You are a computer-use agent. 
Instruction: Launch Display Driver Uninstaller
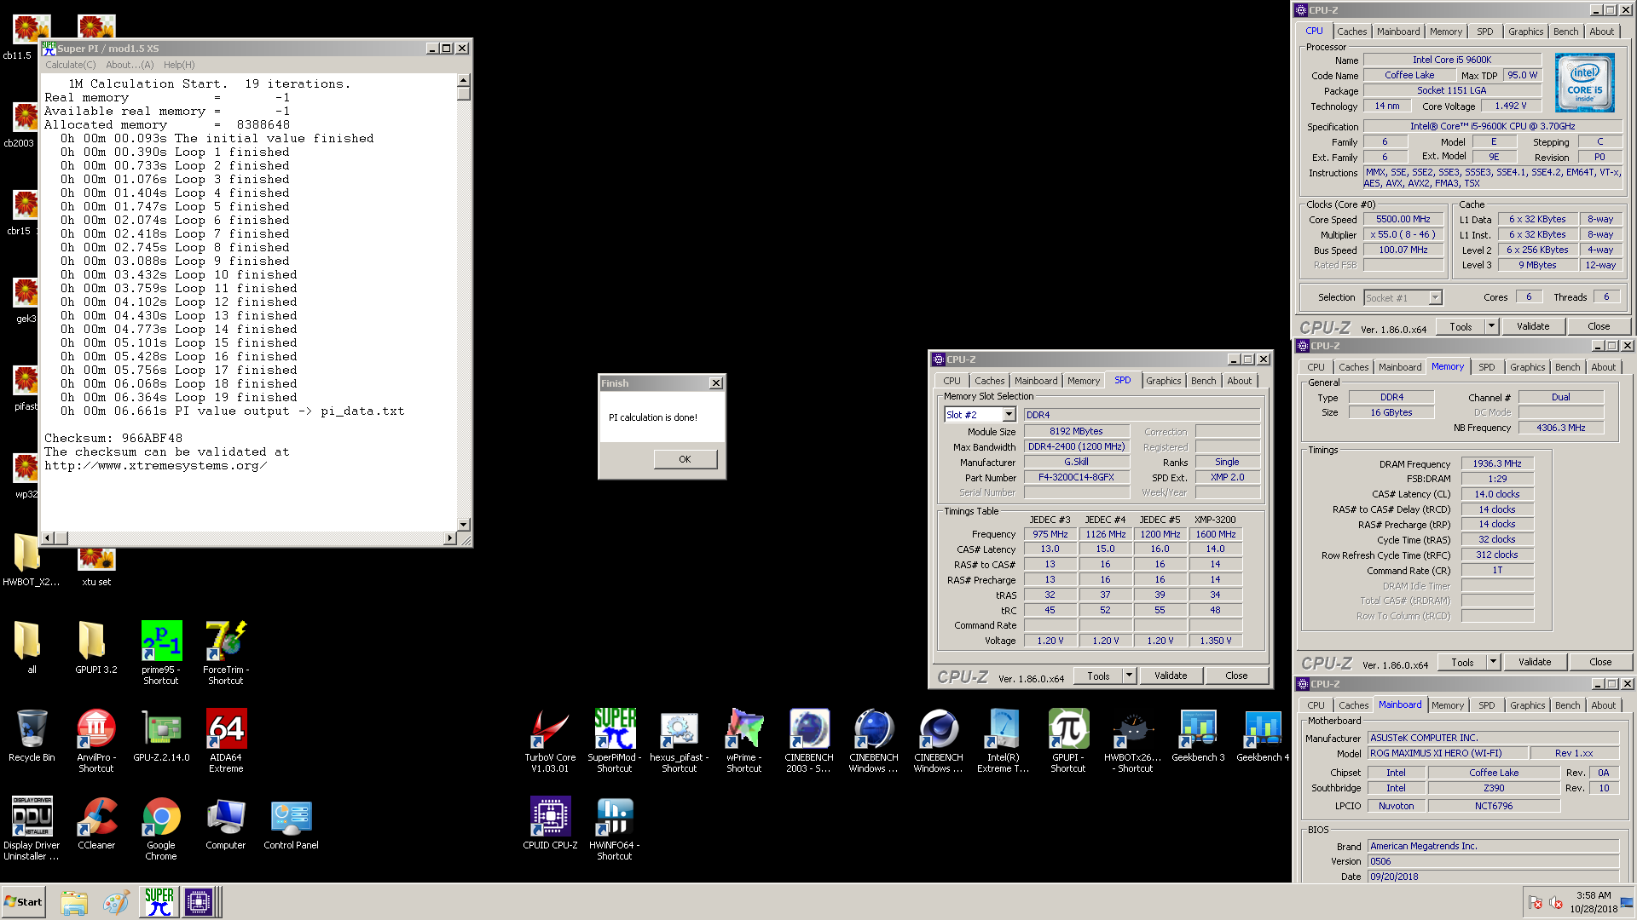[32, 827]
